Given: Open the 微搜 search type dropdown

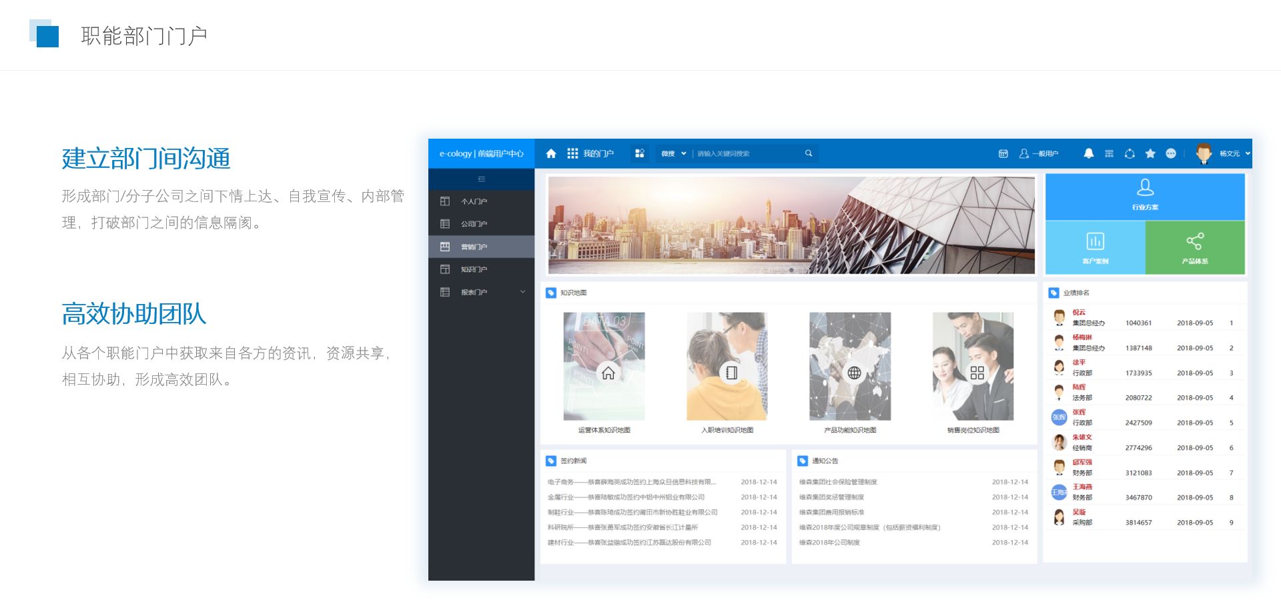Looking at the screenshot, I should coord(673,153).
